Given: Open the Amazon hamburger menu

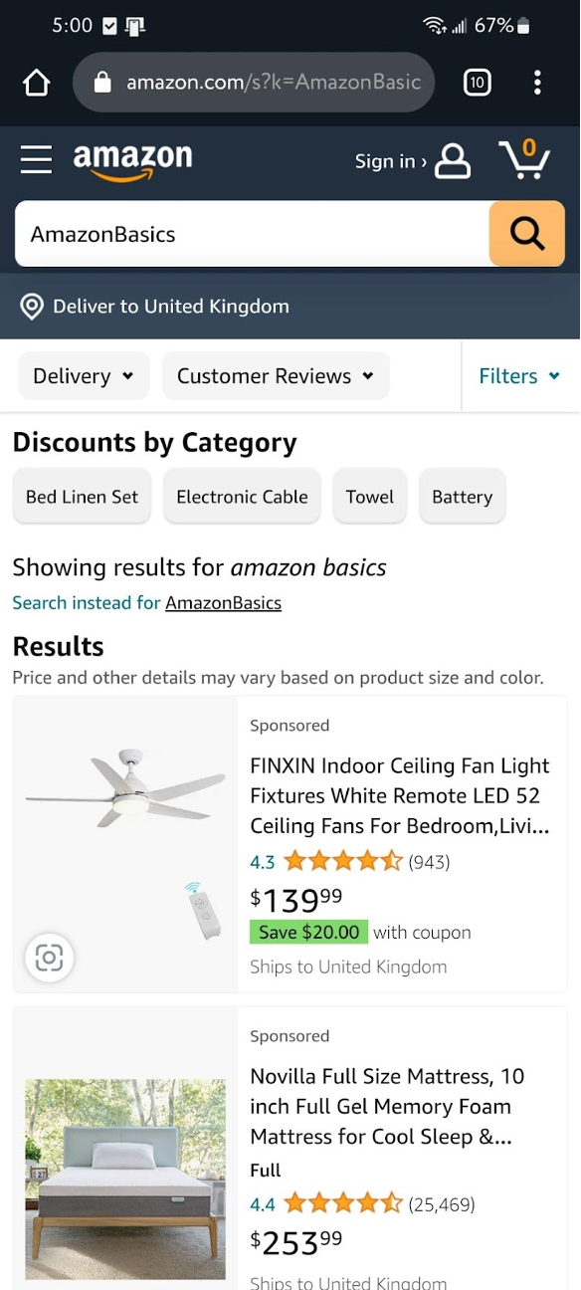Looking at the screenshot, I should click(36, 159).
